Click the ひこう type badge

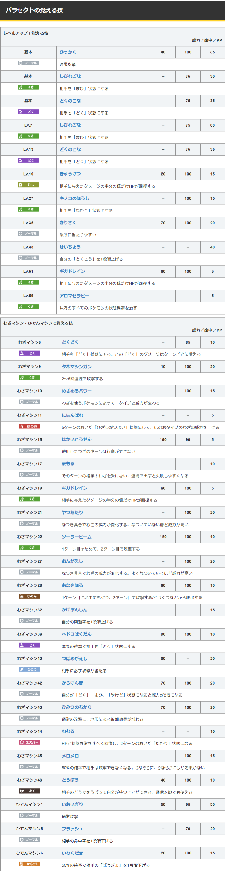[x=29, y=669]
